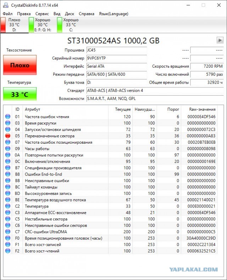The image size is (227, 280).
Task: Click the Буква тома field D:
Action: point(117,82)
